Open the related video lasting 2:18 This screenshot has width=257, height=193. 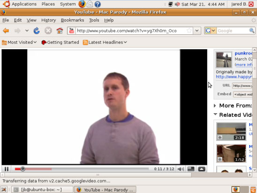(231, 131)
